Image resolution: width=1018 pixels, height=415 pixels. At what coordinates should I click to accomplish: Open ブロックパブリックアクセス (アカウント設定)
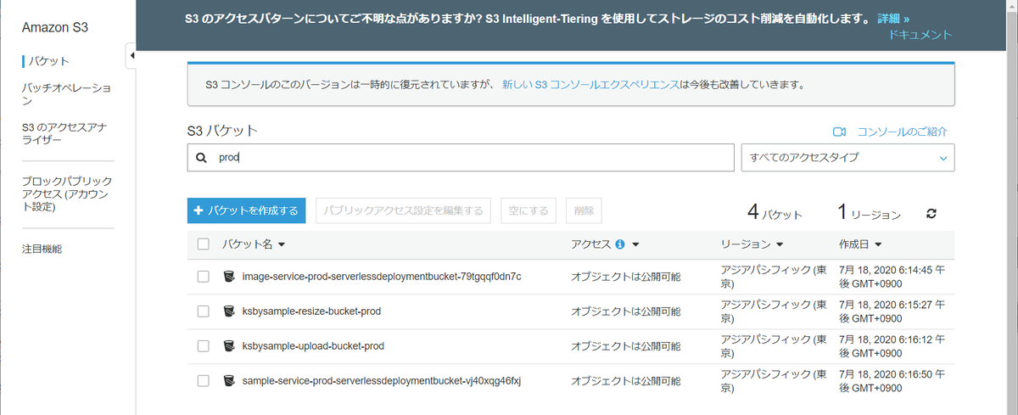point(67,194)
